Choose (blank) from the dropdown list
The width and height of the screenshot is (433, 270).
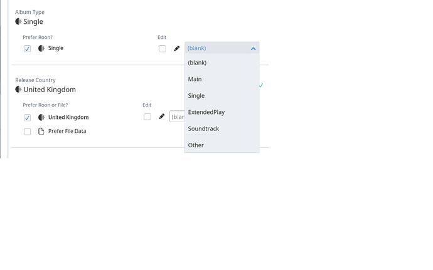click(222, 63)
